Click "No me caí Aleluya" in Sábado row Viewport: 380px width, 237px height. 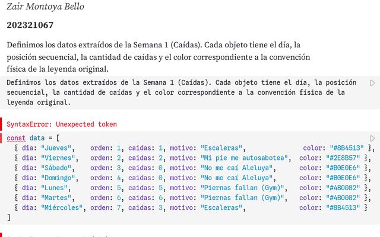(237, 168)
